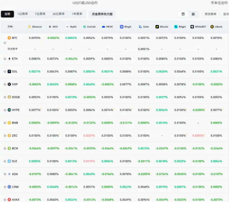The width and height of the screenshot is (229, 202).
Task: Open the 30日费率 tab
Action: click(58, 14)
